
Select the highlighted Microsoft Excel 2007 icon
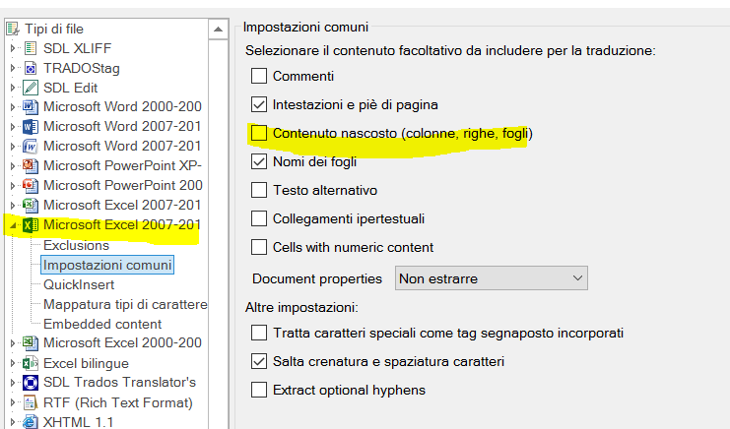coord(31,225)
